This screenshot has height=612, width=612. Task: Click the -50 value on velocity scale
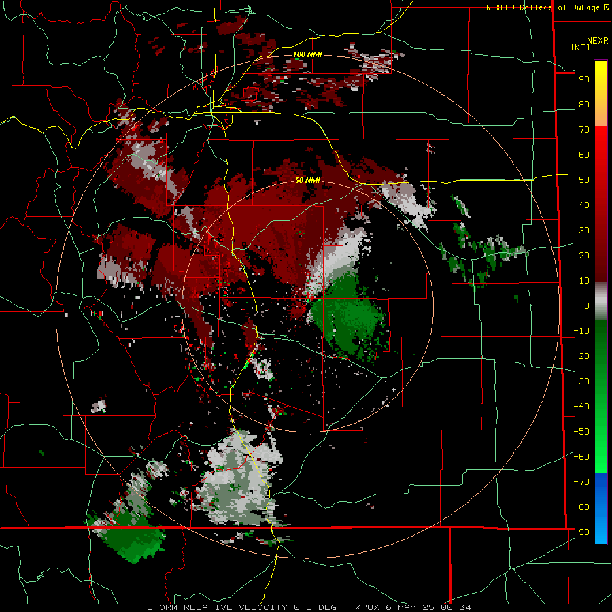[581, 432]
